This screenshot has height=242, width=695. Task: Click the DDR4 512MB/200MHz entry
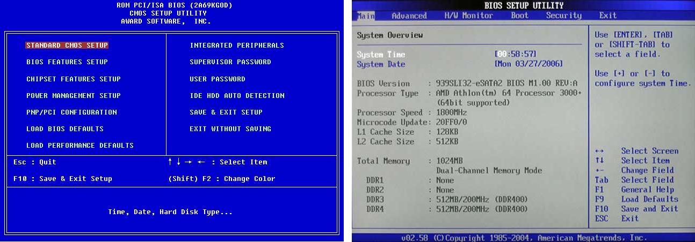point(482,209)
